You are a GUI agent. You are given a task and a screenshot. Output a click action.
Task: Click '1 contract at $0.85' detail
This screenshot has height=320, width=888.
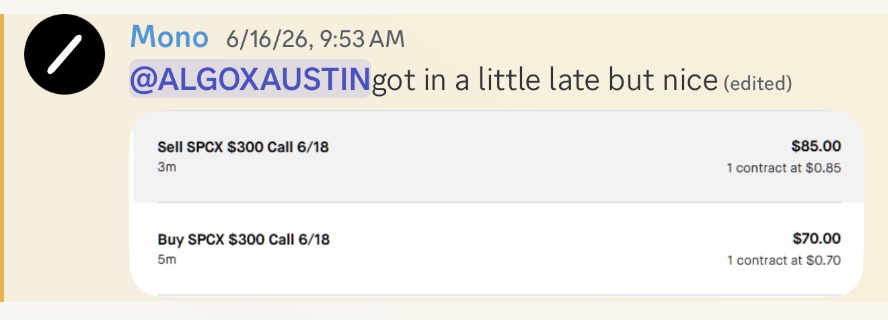784,168
